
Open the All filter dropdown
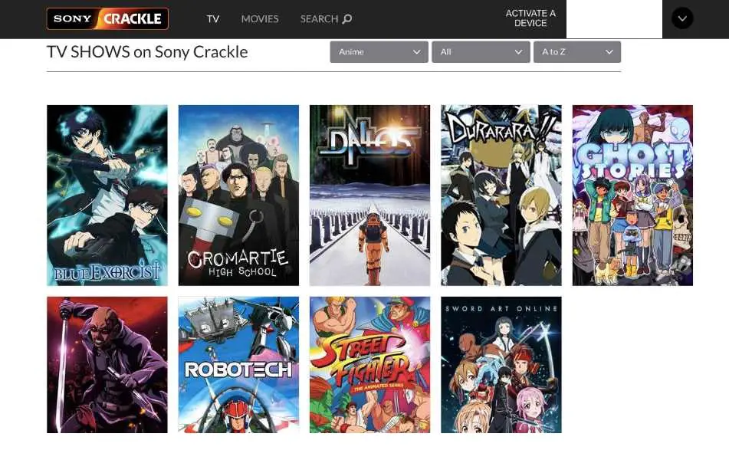click(481, 52)
